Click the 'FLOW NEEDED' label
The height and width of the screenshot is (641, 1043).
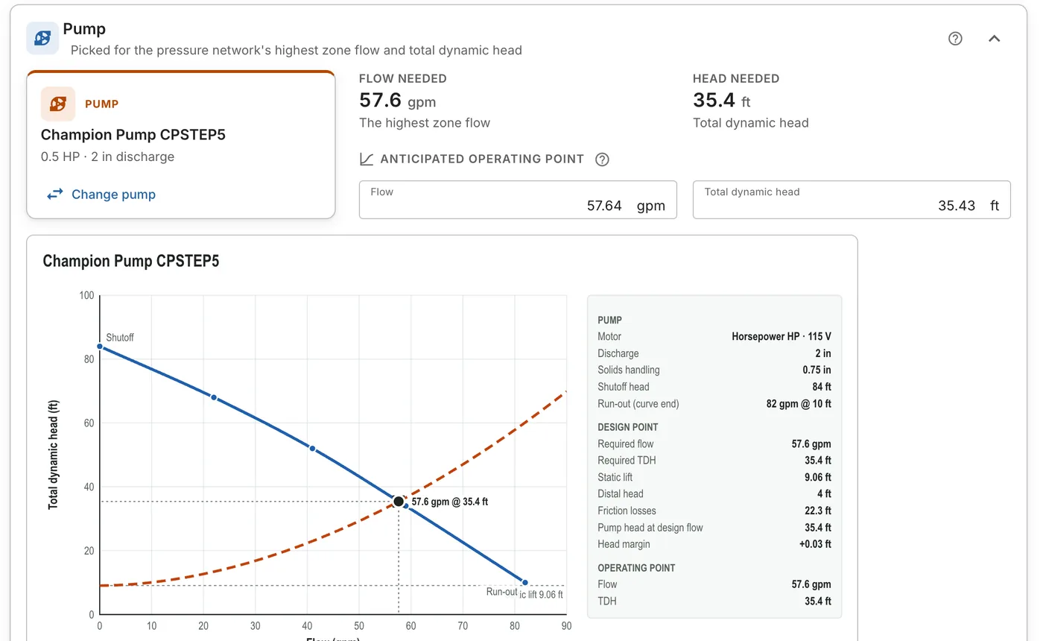pyautogui.click(x=403, y=78)
